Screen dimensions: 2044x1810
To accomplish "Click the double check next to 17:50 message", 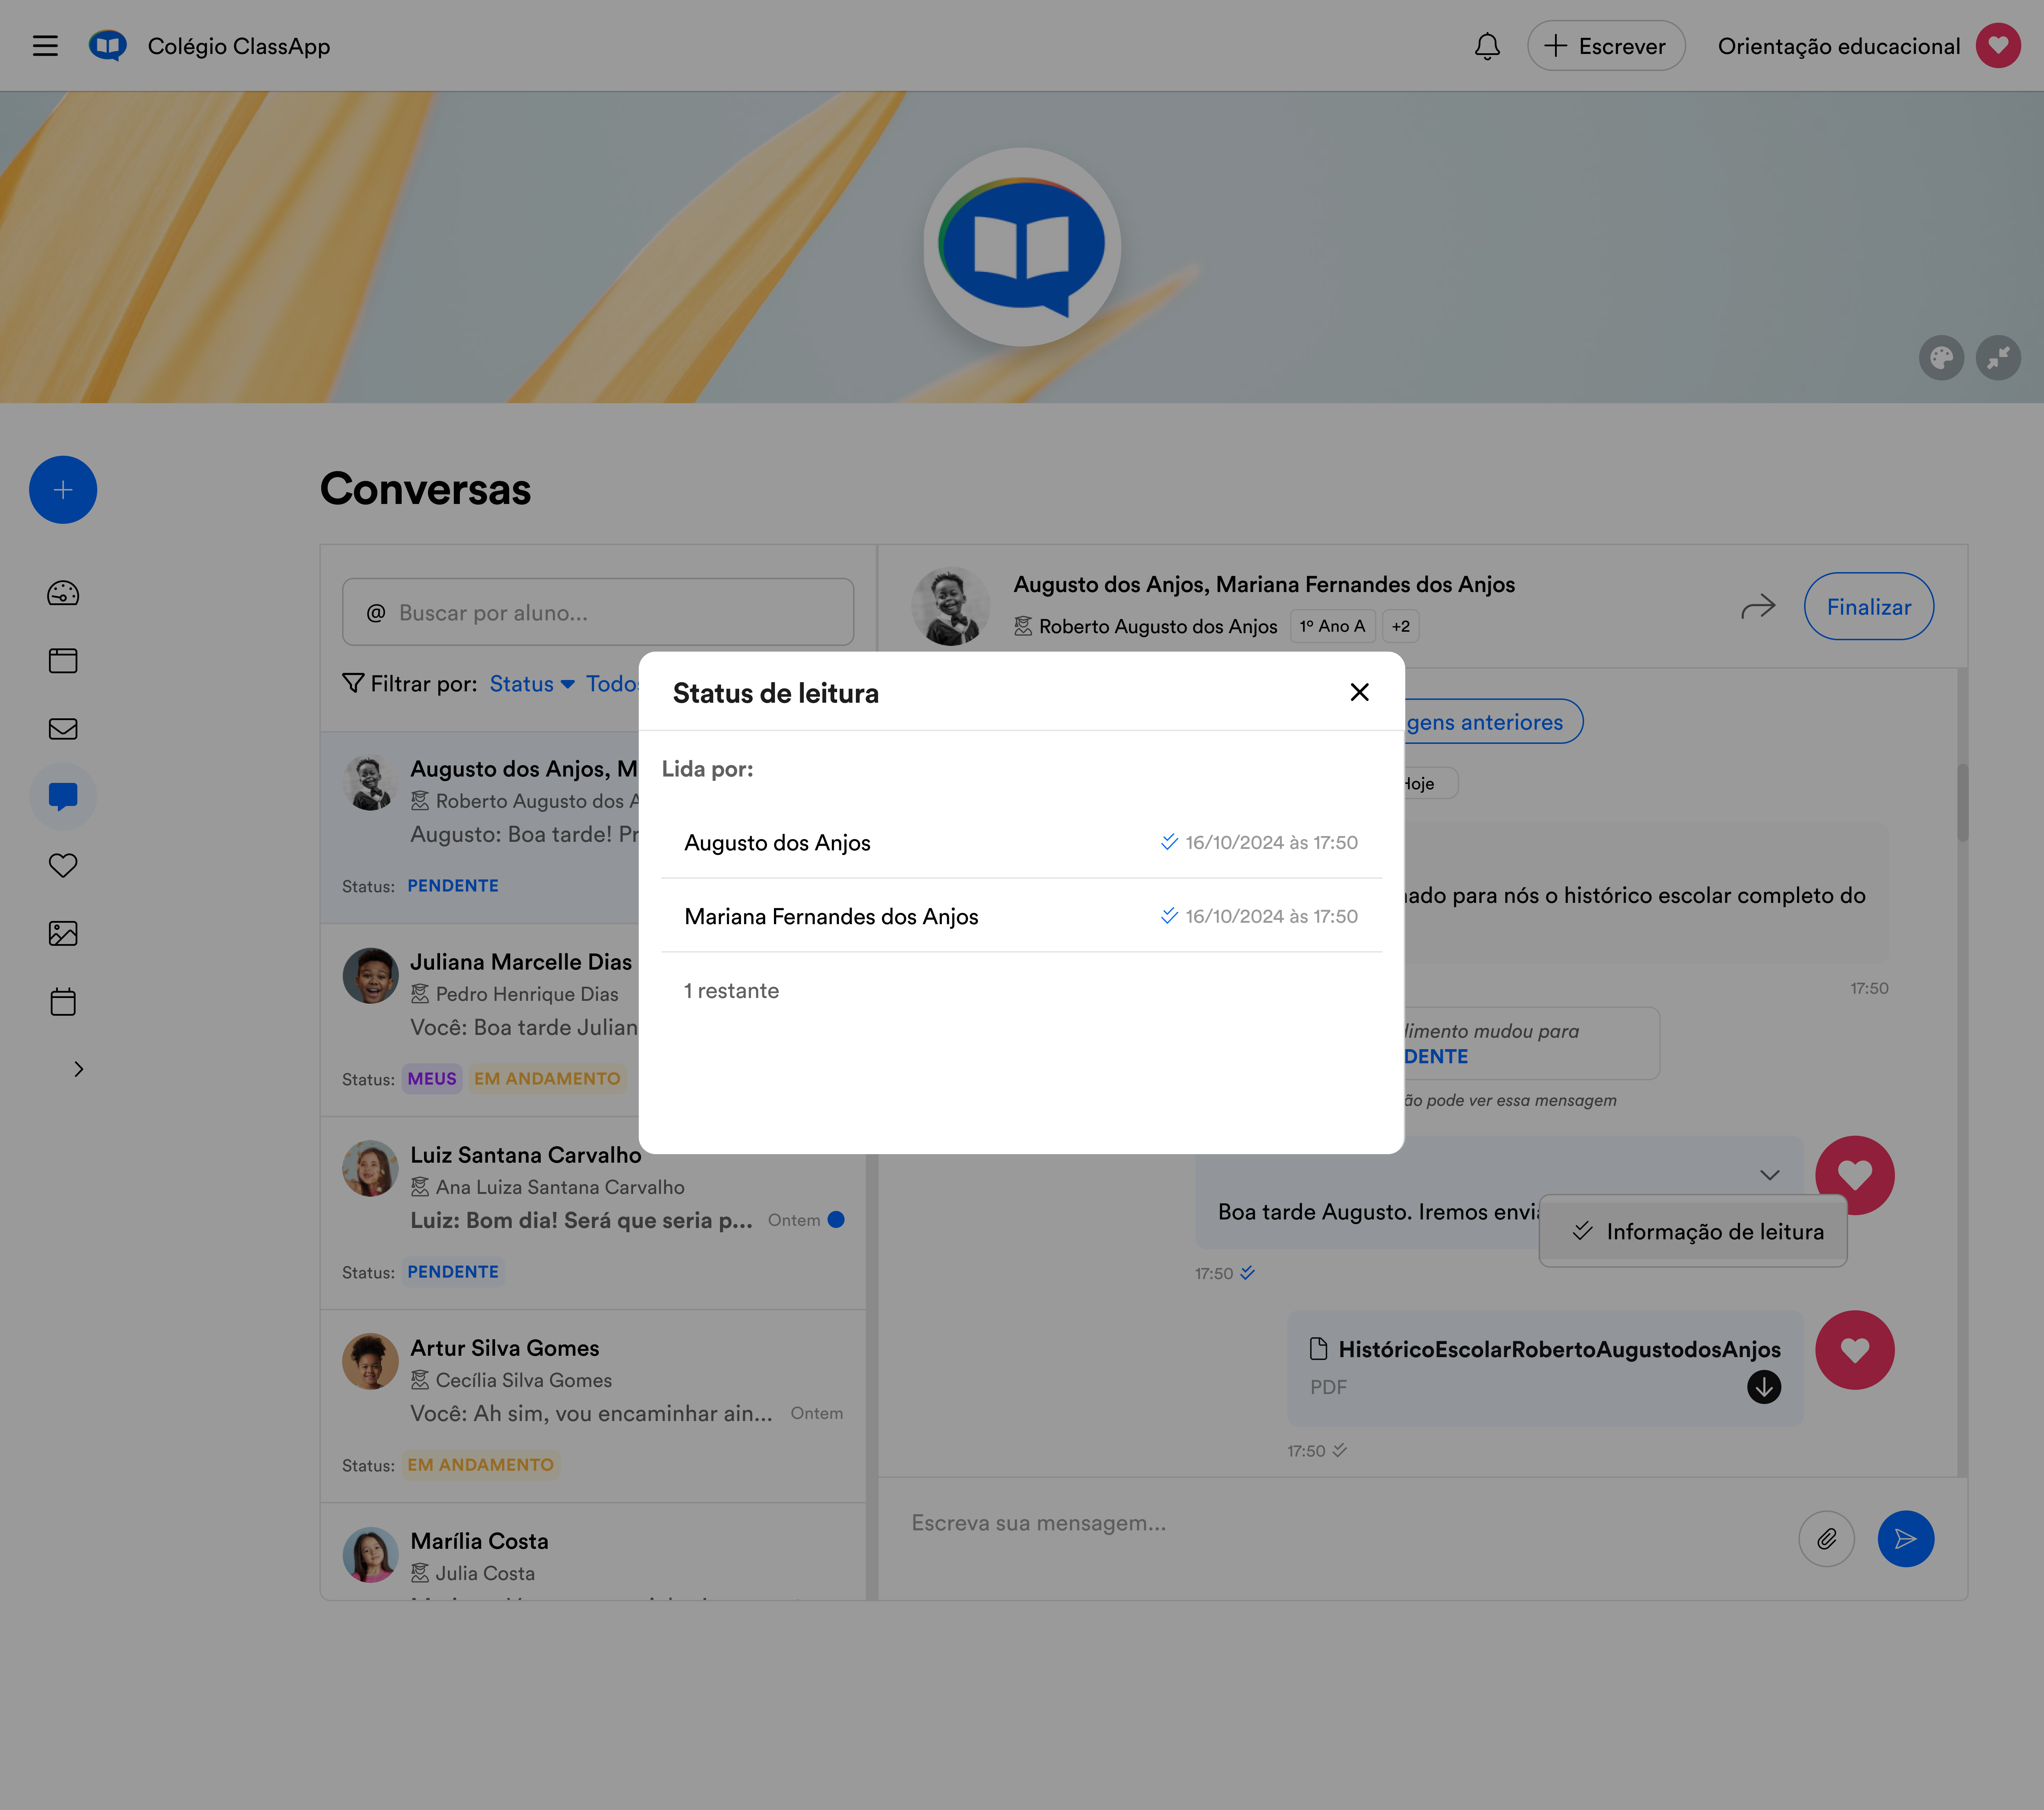I will (1247, 1273).
